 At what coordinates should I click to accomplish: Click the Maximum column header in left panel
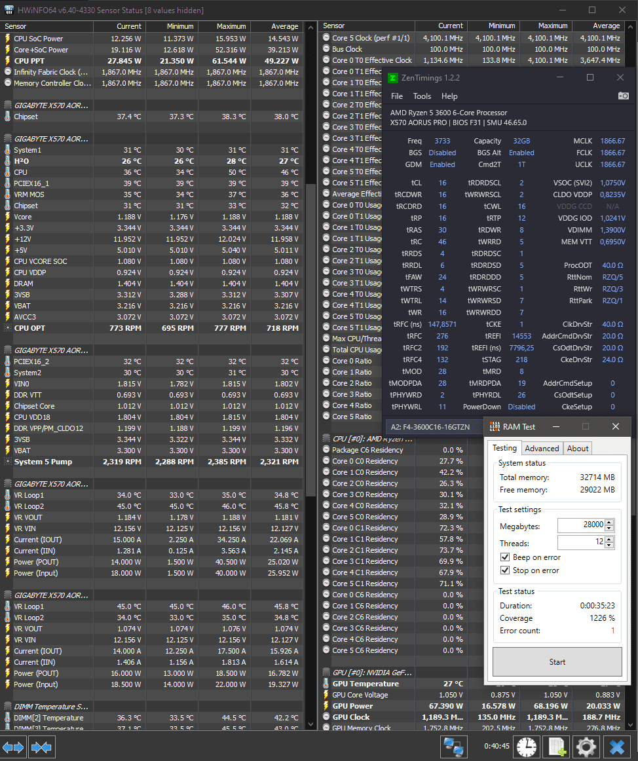pos(224,26)
